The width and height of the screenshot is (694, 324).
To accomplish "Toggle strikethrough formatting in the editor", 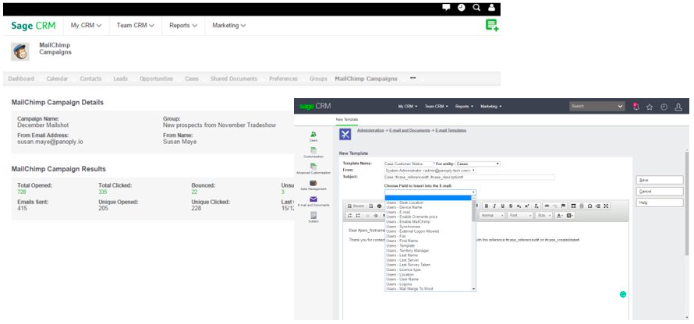I will click(511, 206).
